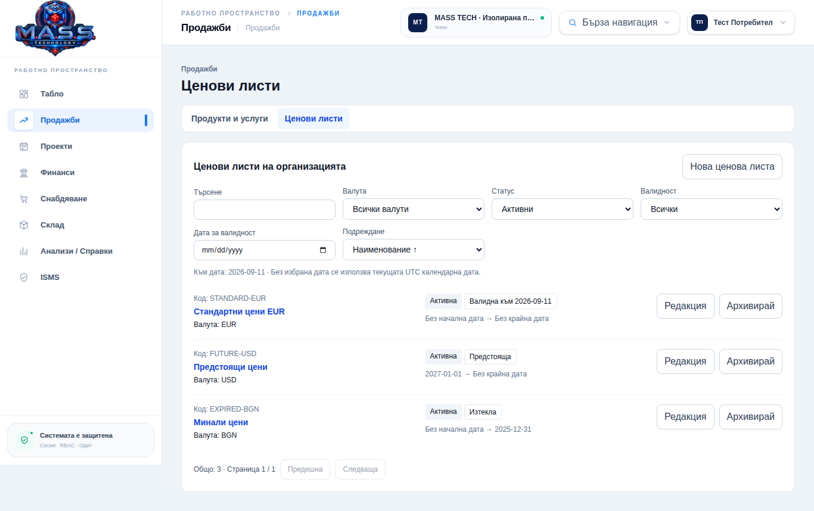
Task: Click the Изтекла status badge
Action: tap(483, 412)
